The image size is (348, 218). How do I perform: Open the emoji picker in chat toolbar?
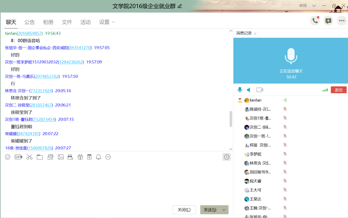8,157
